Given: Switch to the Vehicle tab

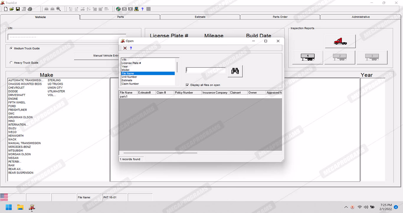Looking at the screenshot, I should coord(40,17).
